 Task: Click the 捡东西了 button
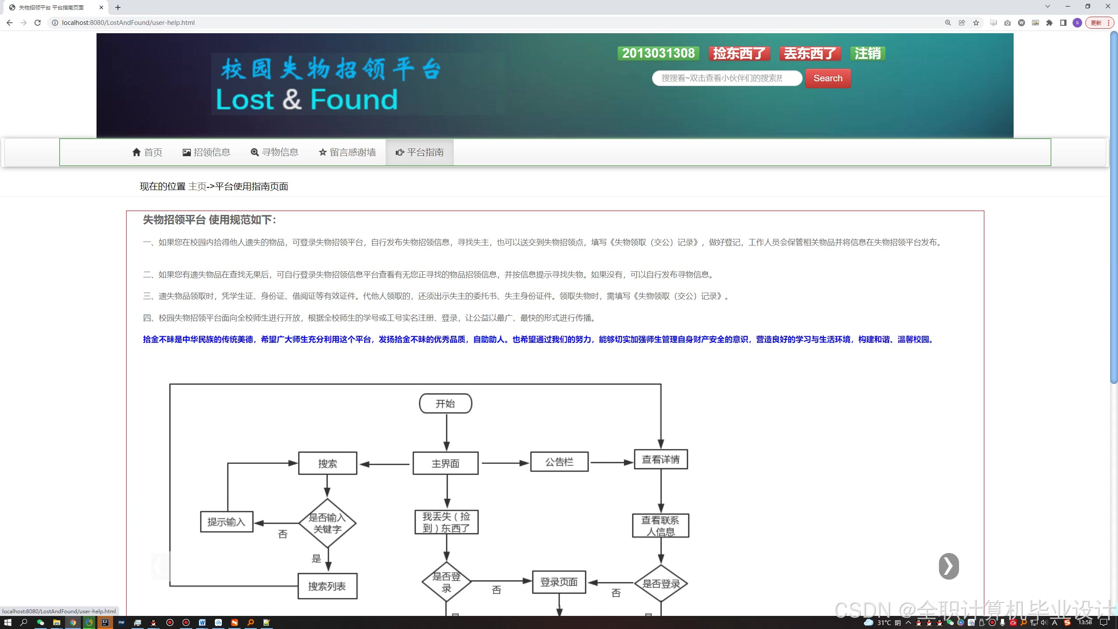(739, 53)
